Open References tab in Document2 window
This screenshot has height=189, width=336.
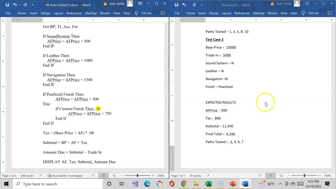(x=242, y=13)
